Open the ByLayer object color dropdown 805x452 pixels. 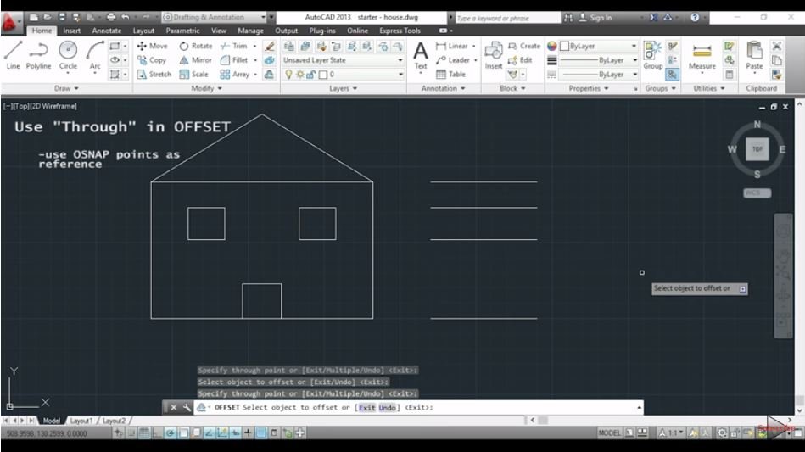tap(598, 46)
